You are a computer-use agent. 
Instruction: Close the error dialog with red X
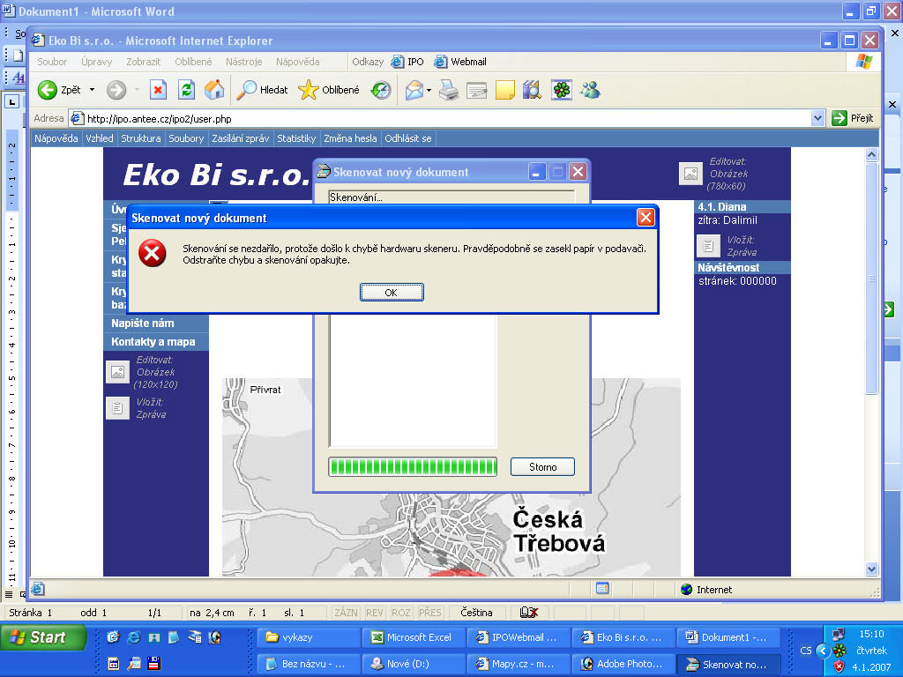pos(646,218)
